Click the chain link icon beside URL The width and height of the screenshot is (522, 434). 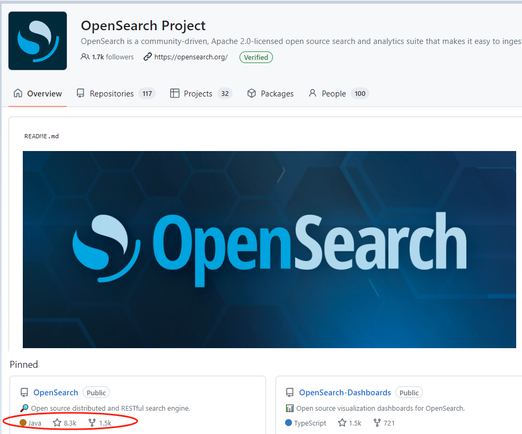[x=147, y=57]
